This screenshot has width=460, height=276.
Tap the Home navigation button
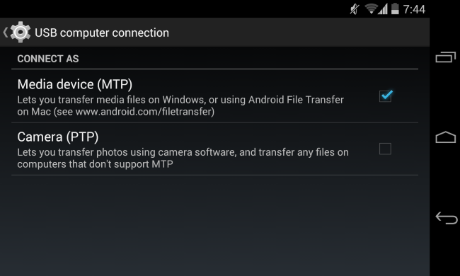[x=446, y=137]
